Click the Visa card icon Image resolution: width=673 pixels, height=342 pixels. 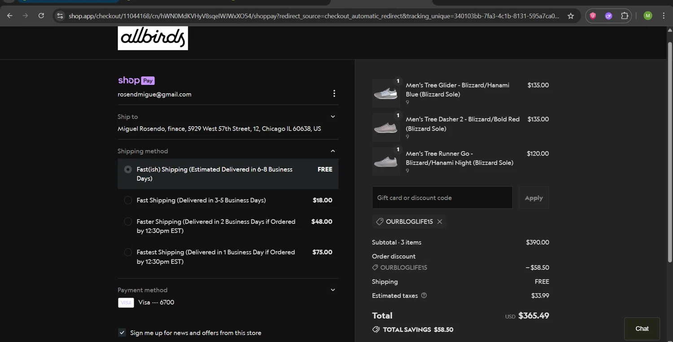pyautogui.click(x=126, y=303)
